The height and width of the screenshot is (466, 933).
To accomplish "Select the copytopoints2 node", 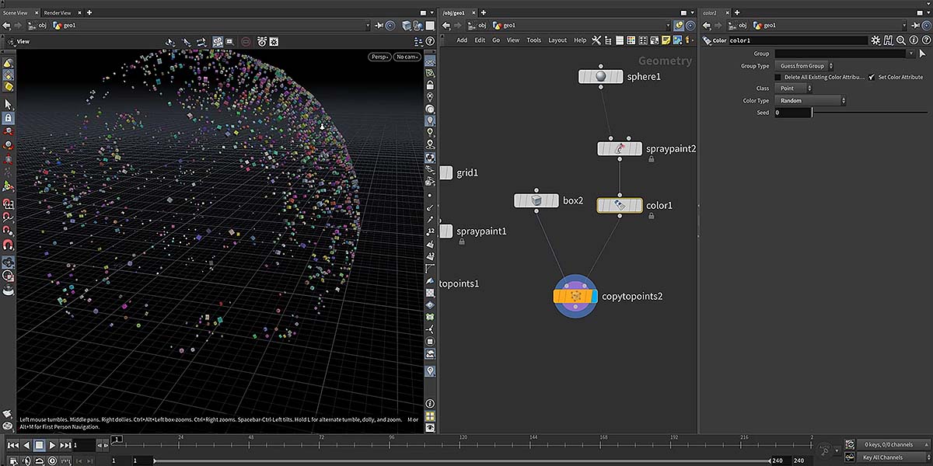I will [575, 296].
